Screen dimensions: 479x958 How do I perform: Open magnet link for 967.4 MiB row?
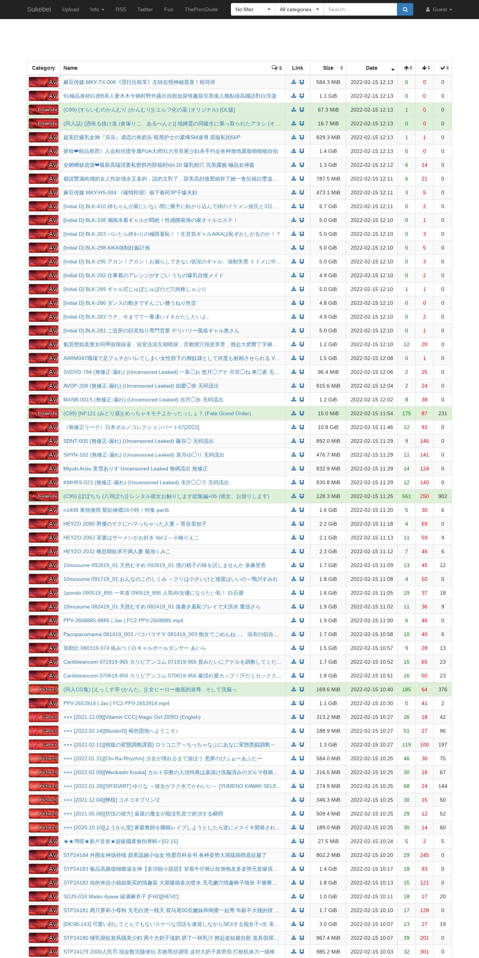pyautogui.click(x=302, y=938)
